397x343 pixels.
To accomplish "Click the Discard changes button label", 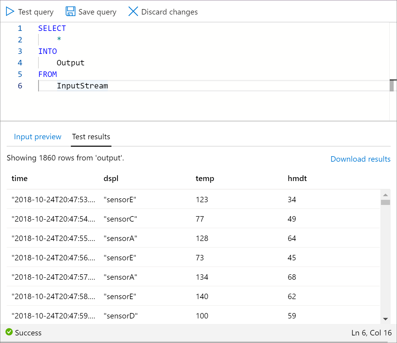I will (x=169, y=12).
